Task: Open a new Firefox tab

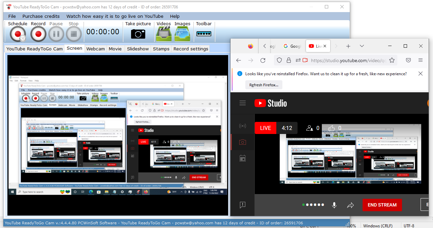Action: point(348,46)
